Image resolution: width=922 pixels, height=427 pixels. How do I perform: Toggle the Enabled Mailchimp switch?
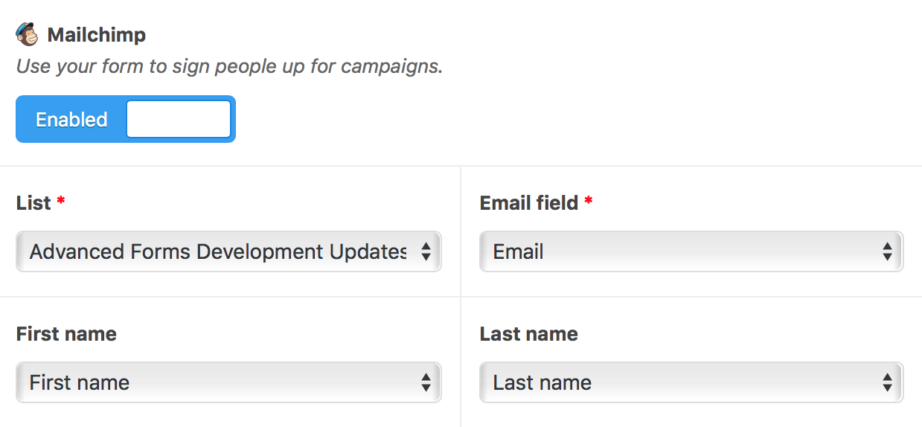point(126,119)
